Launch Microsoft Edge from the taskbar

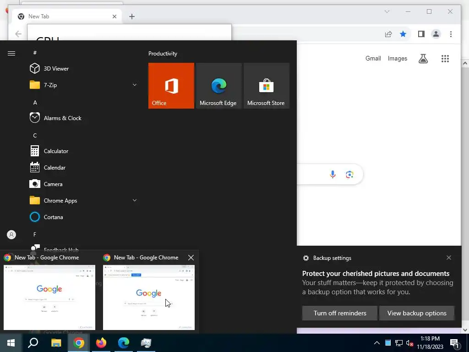(124, 343)
